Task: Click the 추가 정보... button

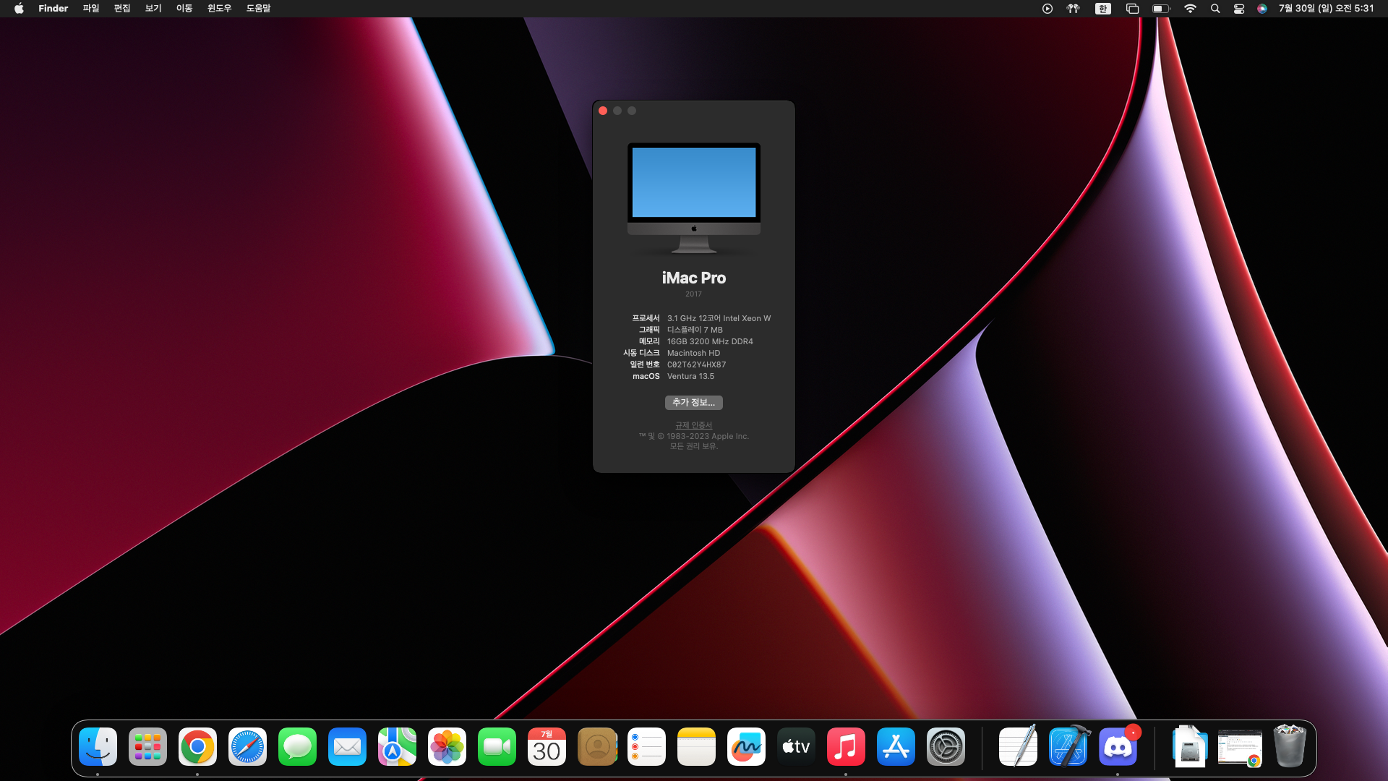Action: coord(693,402)
